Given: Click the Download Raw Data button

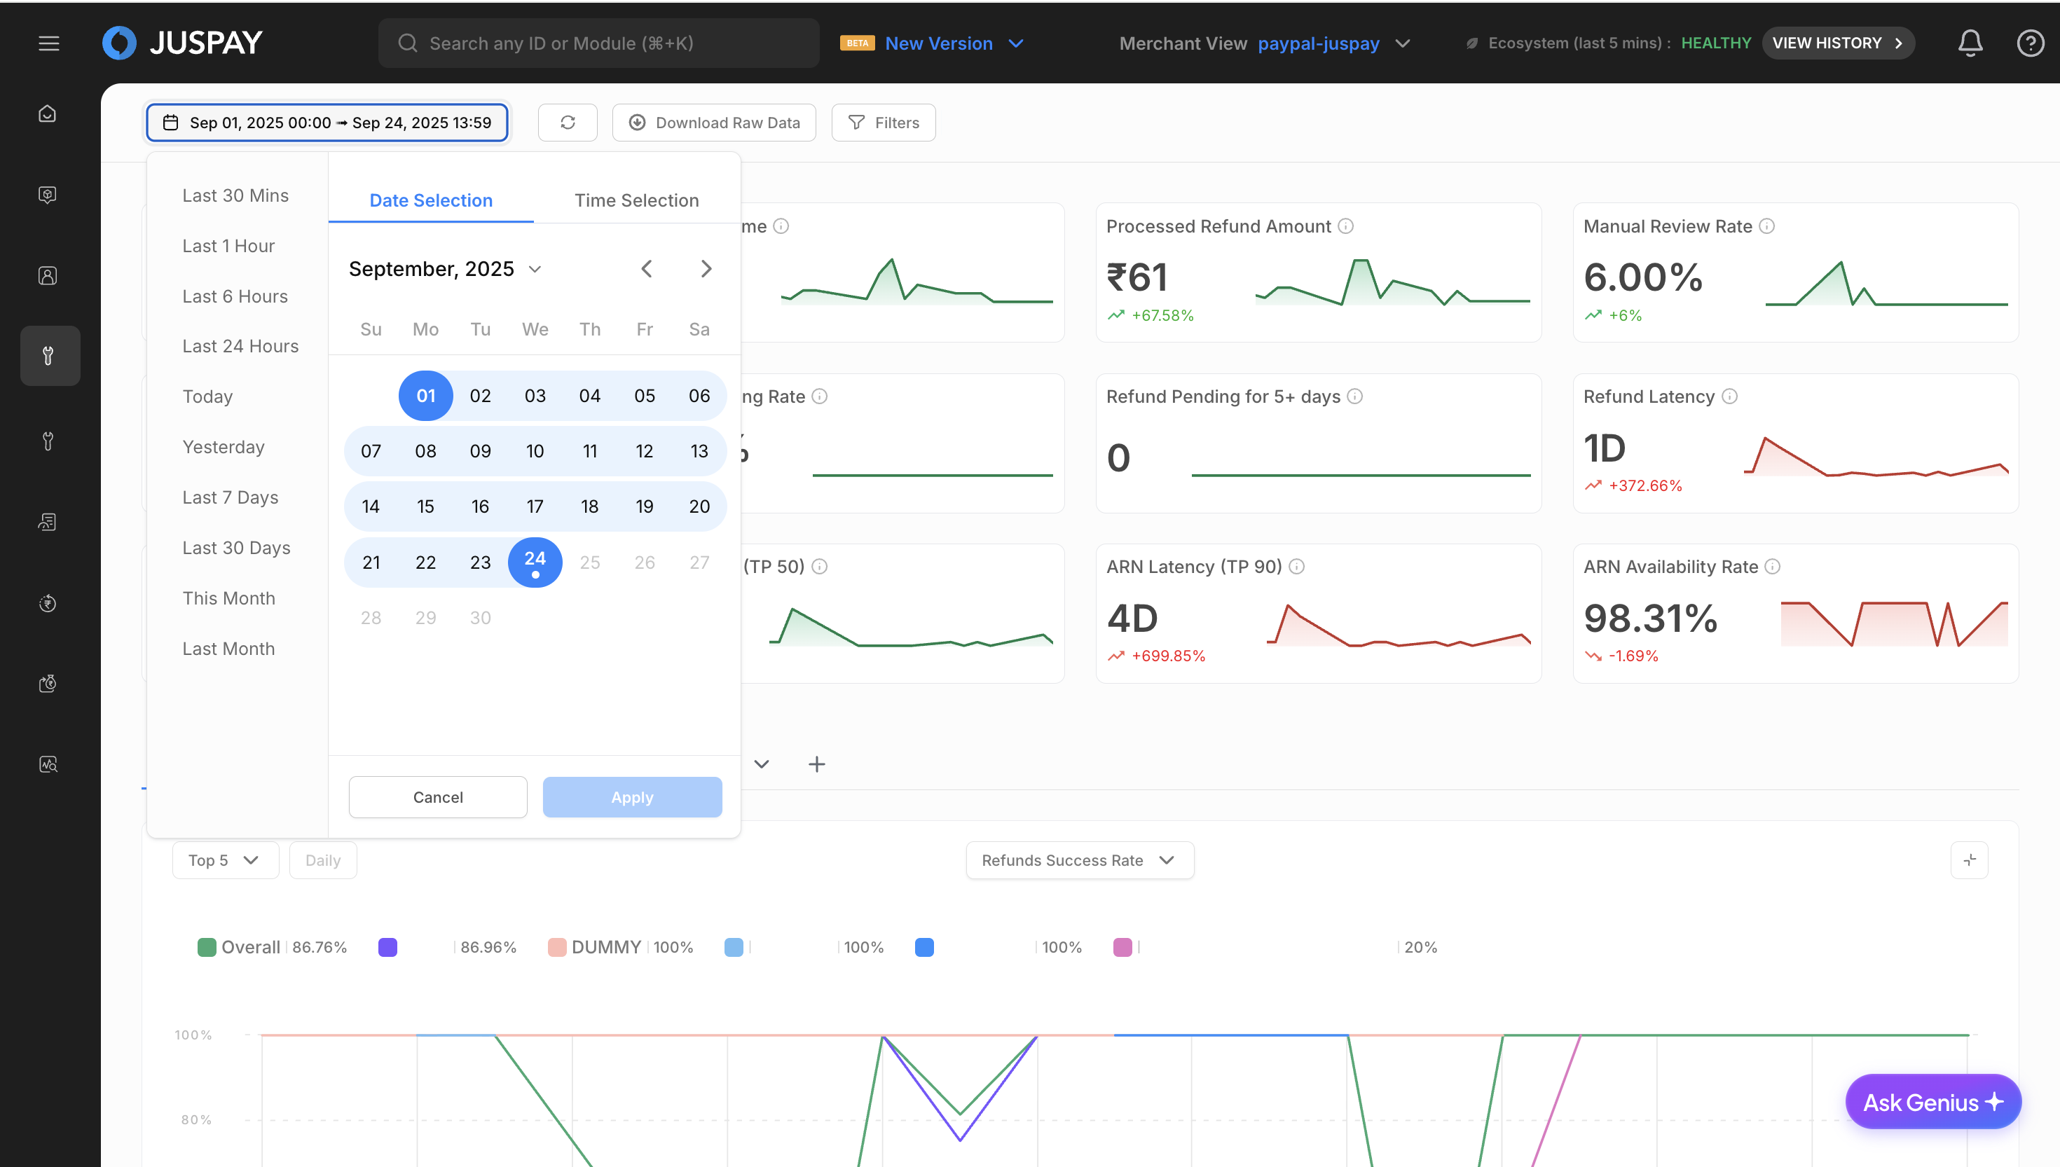Looking at the screenshot, I should click(x=713, y=123).
